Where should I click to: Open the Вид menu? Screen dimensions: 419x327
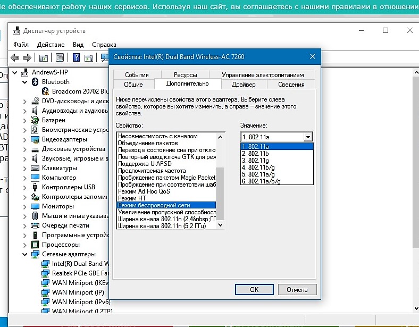point(78,44)
